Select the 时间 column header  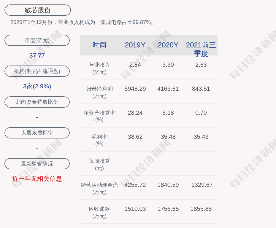[99, 45]
